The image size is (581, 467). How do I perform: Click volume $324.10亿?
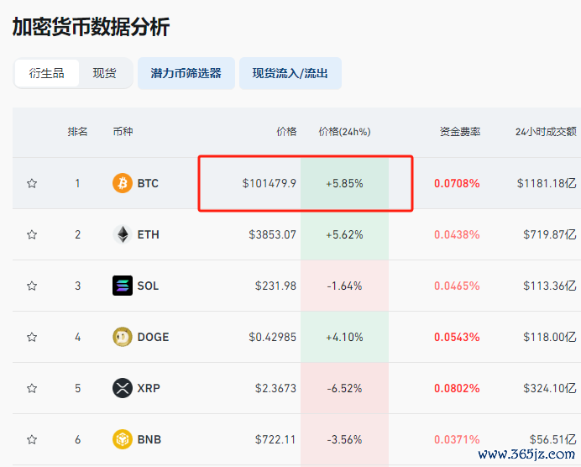550,388
